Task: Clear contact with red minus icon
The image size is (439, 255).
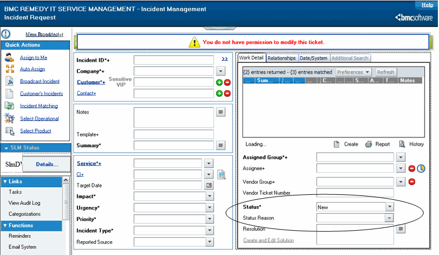Action: point(228,93)
